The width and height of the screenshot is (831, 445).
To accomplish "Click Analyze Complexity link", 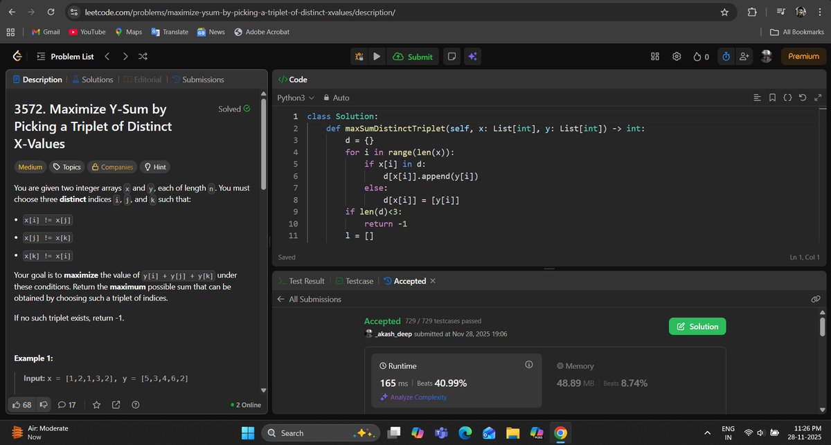I will pos(413,397).
